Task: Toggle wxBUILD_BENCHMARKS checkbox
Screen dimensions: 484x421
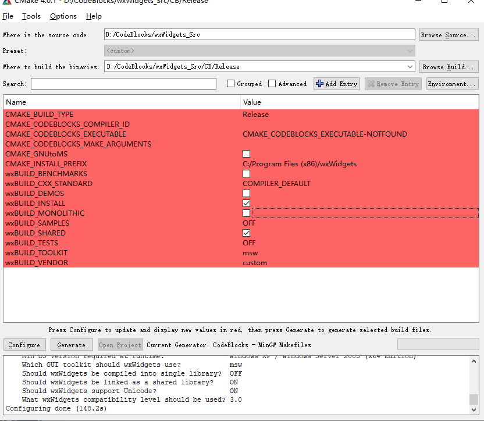Action: (x=246, y=173)
